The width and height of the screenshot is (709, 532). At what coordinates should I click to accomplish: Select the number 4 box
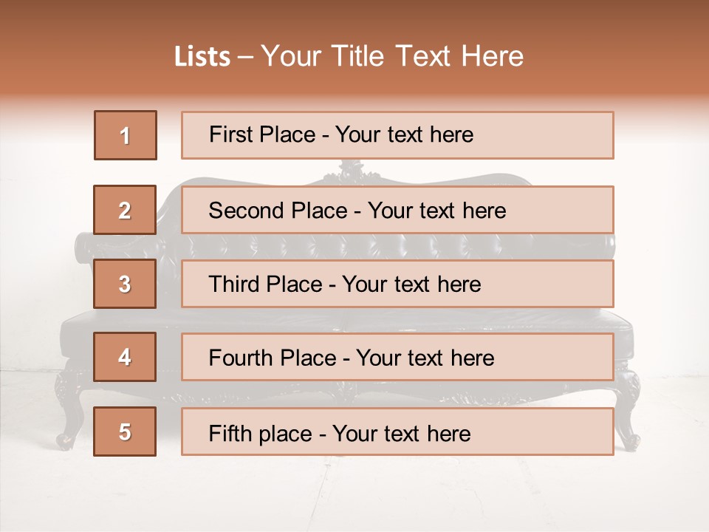[x=126, y=358]
